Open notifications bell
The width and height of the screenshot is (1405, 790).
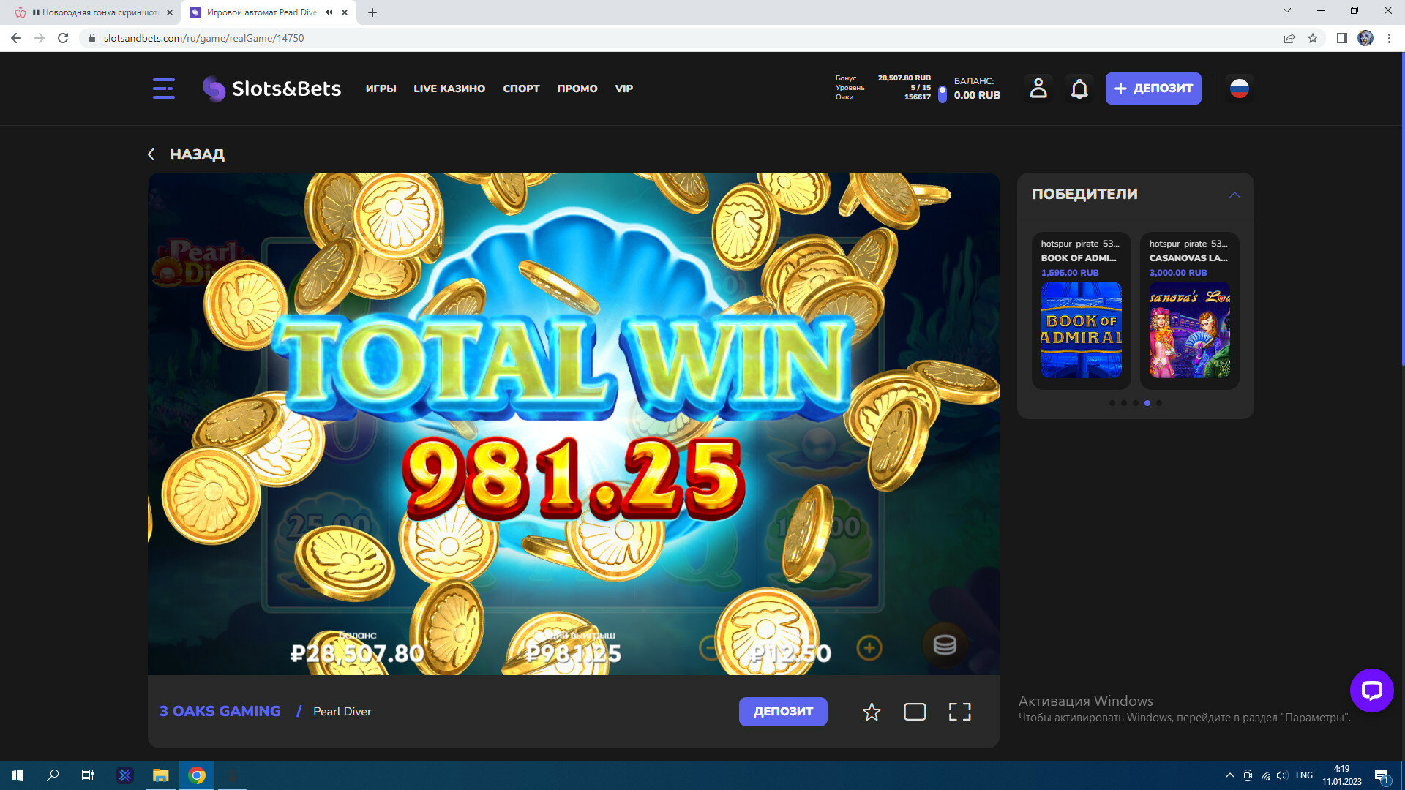[x=1079, y=89]
